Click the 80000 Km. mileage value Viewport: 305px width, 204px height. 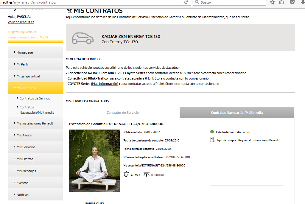158,175
